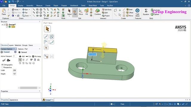Image resolution: width=191 pixels, height=107 pixels.
Task: Open the Measure ribbon tab
Action: tap(39, 6)
